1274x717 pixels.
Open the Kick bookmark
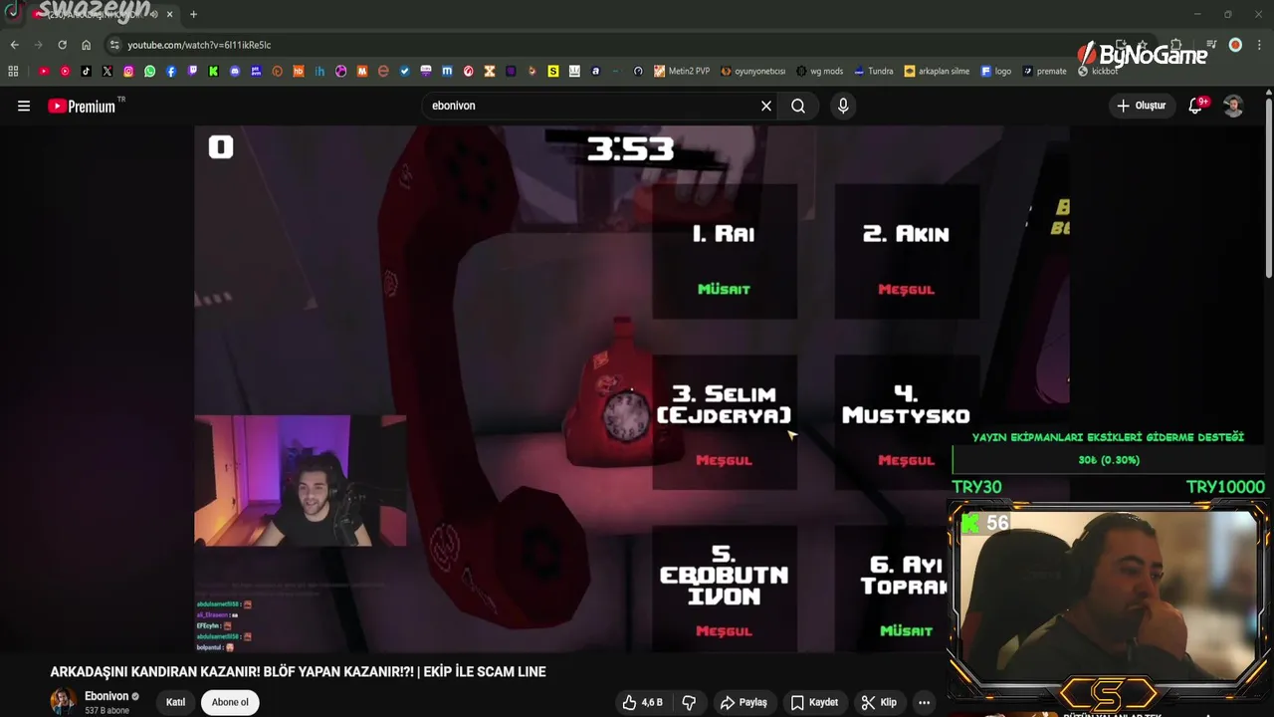point(214,72)
